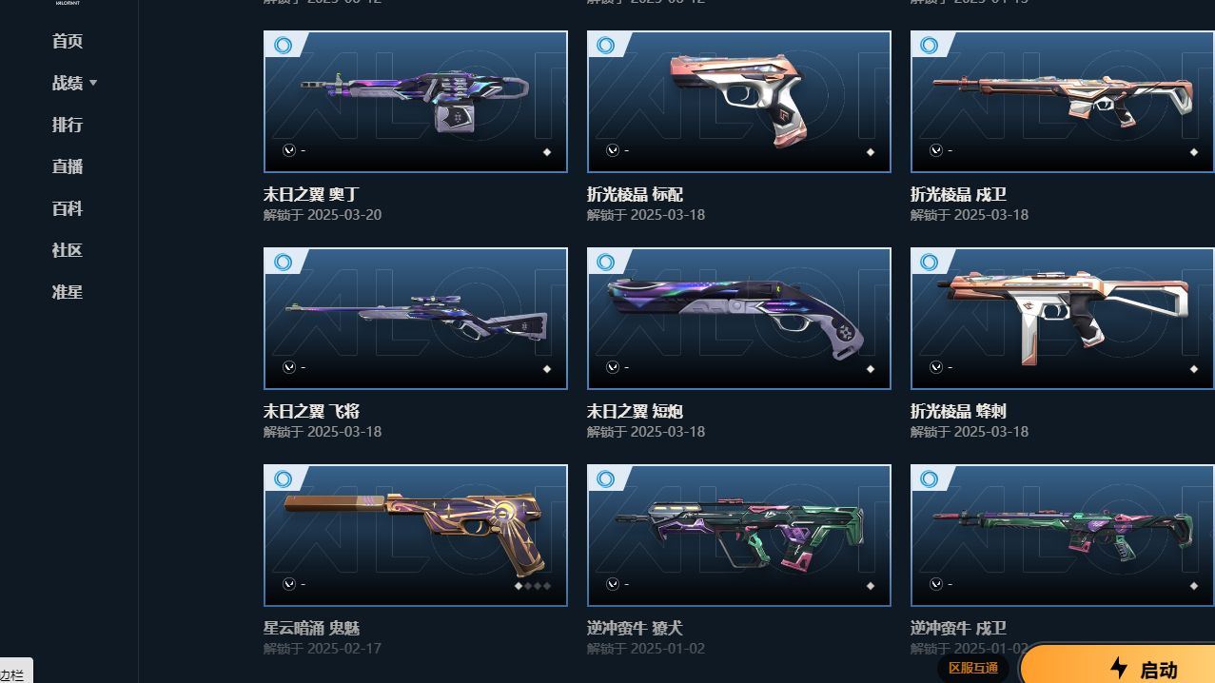Click the level diamonds on 星云暗涌 鬼魅 card
This screenshot has width=1215, height=683.
(x=533, y=586)
